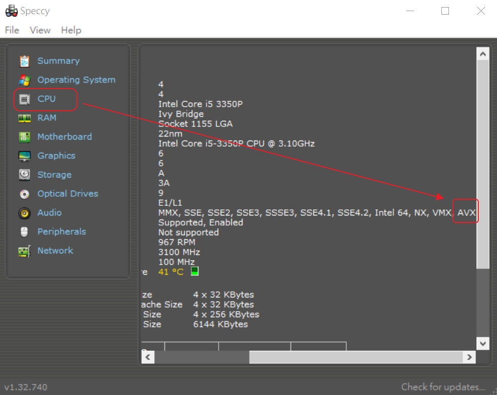Select the Storage section
The height and width of the screenshot is (395, 497).
point(55,175)
